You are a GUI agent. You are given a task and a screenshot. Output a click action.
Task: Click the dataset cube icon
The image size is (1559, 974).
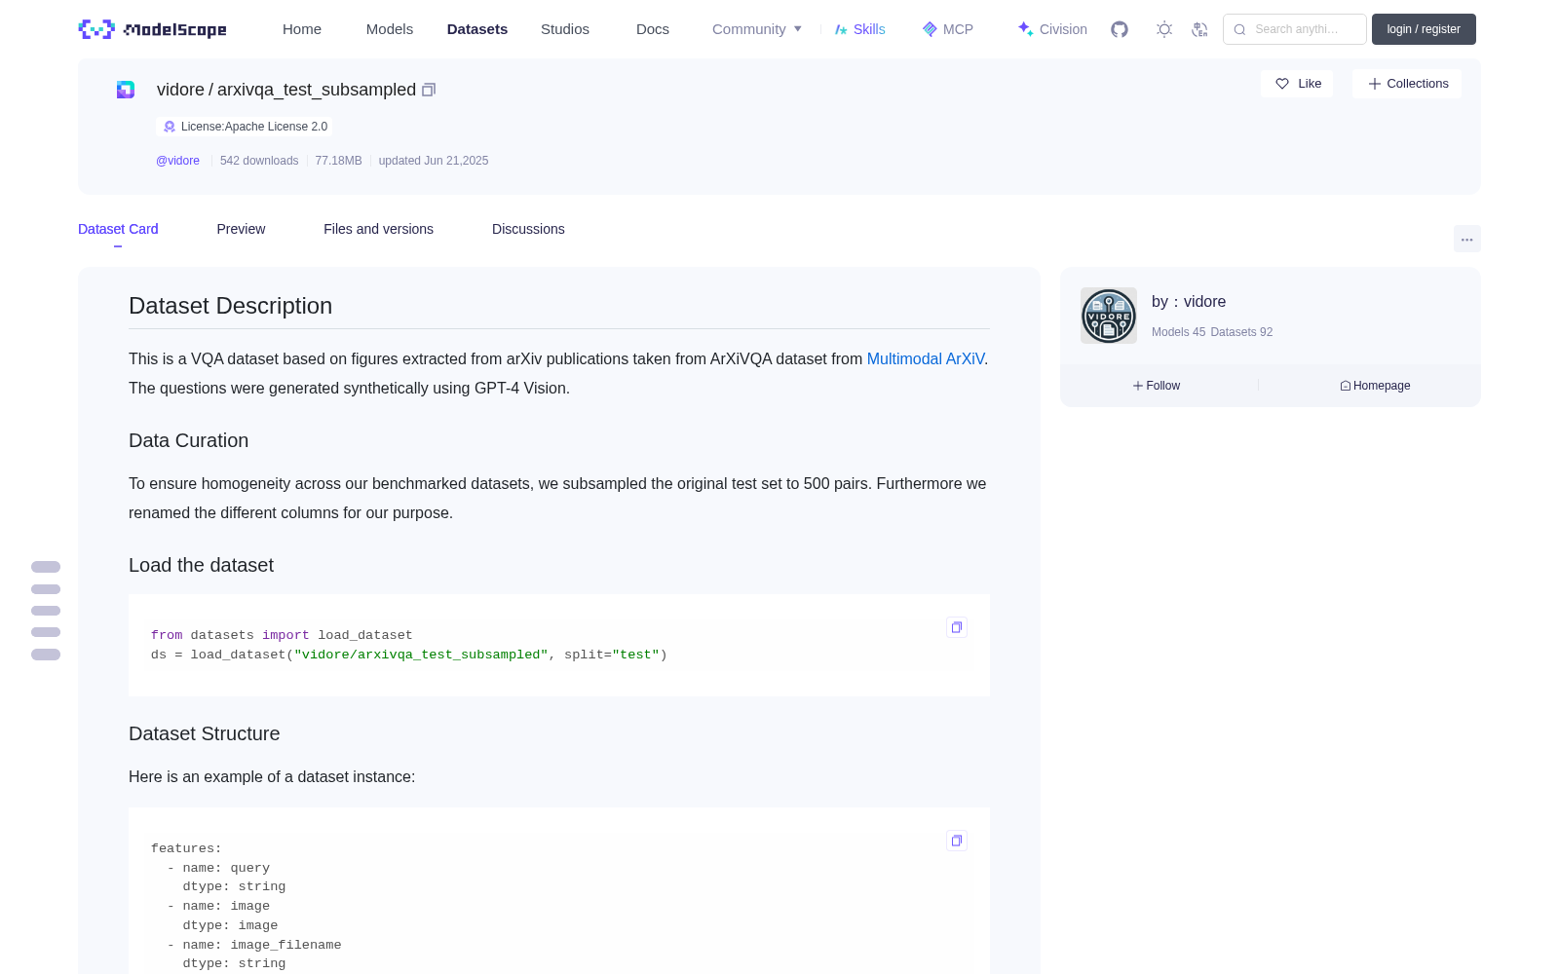click(126, 90)
